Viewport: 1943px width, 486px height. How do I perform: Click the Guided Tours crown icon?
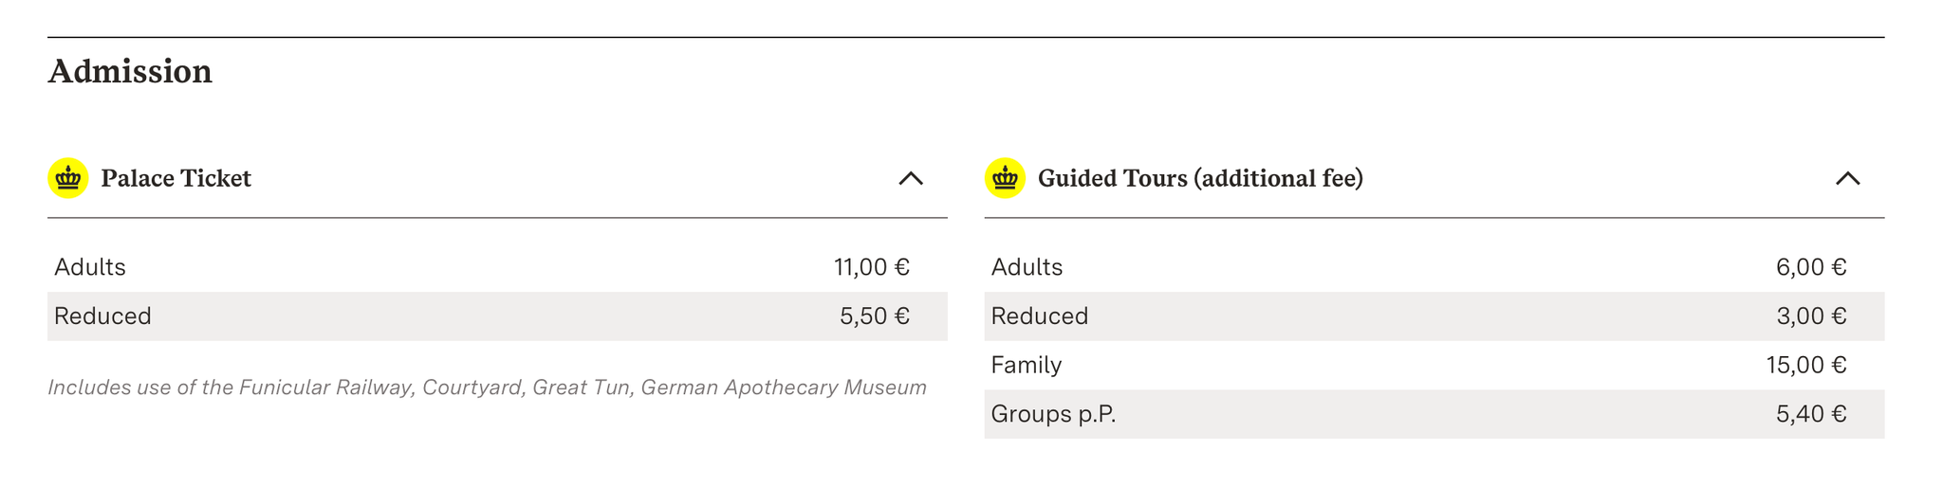pyautogui.click(x=1005, y=178)
